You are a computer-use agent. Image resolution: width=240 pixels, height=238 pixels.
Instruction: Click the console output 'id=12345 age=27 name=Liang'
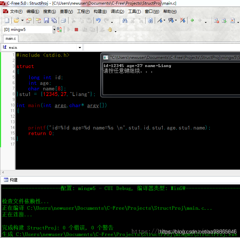click(137, 66)
